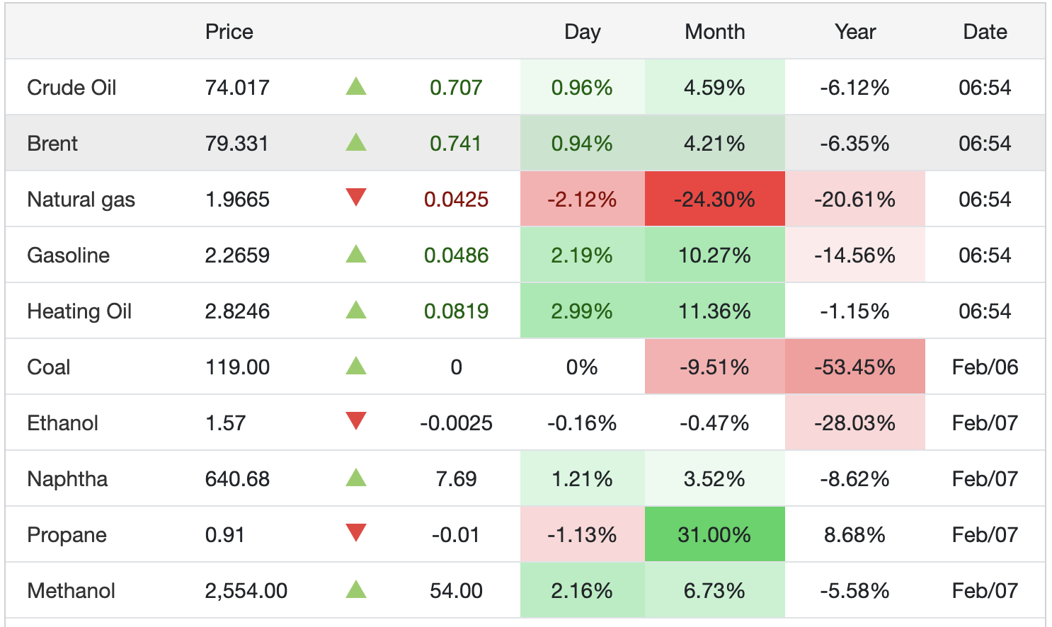Open the Gasoline commodity link
1052x627 pixels.
click(x=69, y=255)
